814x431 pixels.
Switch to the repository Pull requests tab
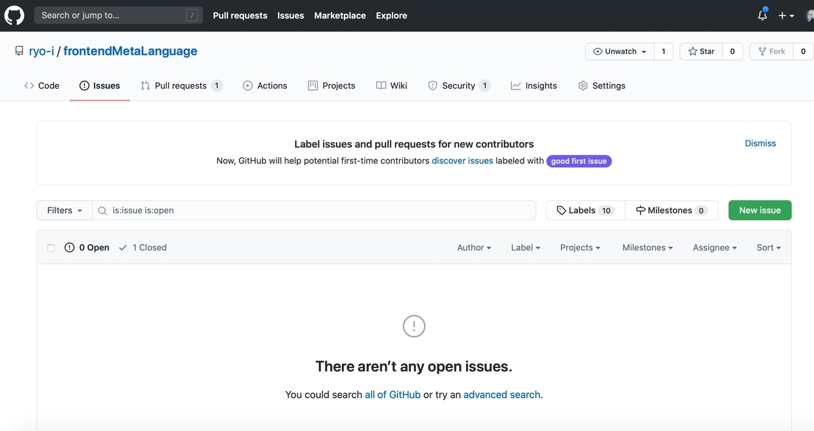point(181,85)
